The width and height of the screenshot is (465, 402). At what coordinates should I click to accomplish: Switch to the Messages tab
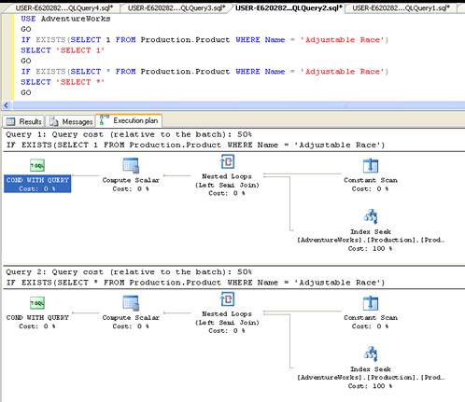pos(71,121)
